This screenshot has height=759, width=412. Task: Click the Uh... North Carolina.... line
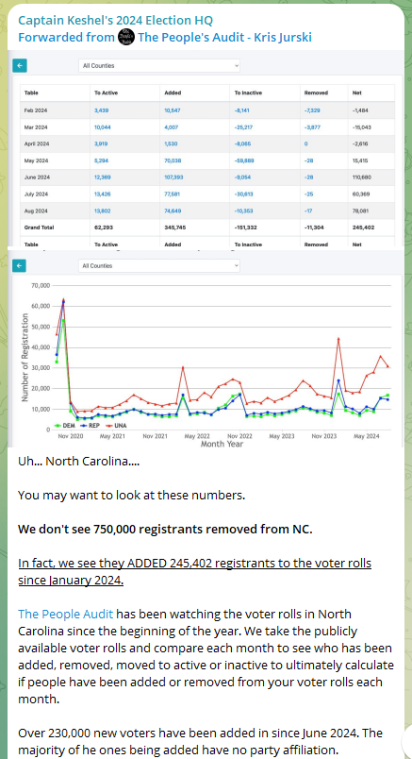tap(79, 462)
